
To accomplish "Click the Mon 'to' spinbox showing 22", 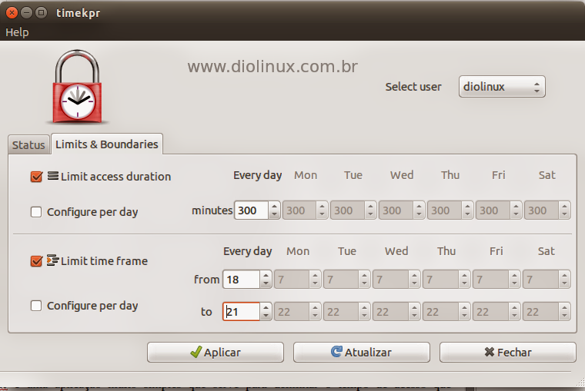I will (297, 312).
